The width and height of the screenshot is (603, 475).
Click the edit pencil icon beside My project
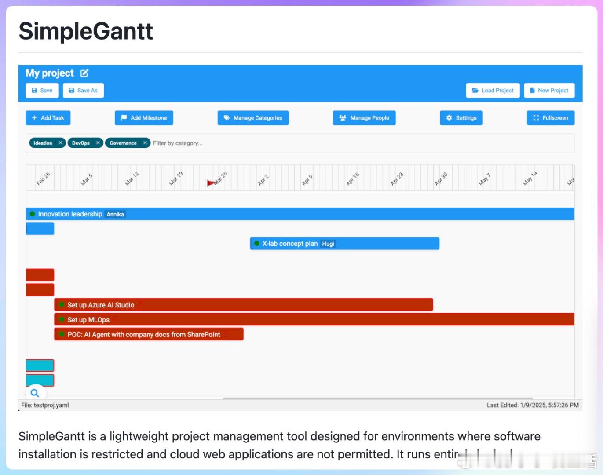[x=84, y=73]
